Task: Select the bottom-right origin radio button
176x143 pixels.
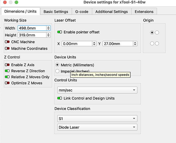Action: (157, 44)
